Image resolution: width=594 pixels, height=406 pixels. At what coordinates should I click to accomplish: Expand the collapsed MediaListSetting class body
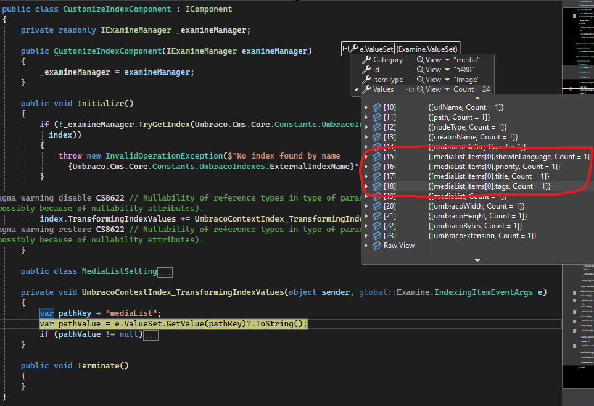[x=165, y=272]
